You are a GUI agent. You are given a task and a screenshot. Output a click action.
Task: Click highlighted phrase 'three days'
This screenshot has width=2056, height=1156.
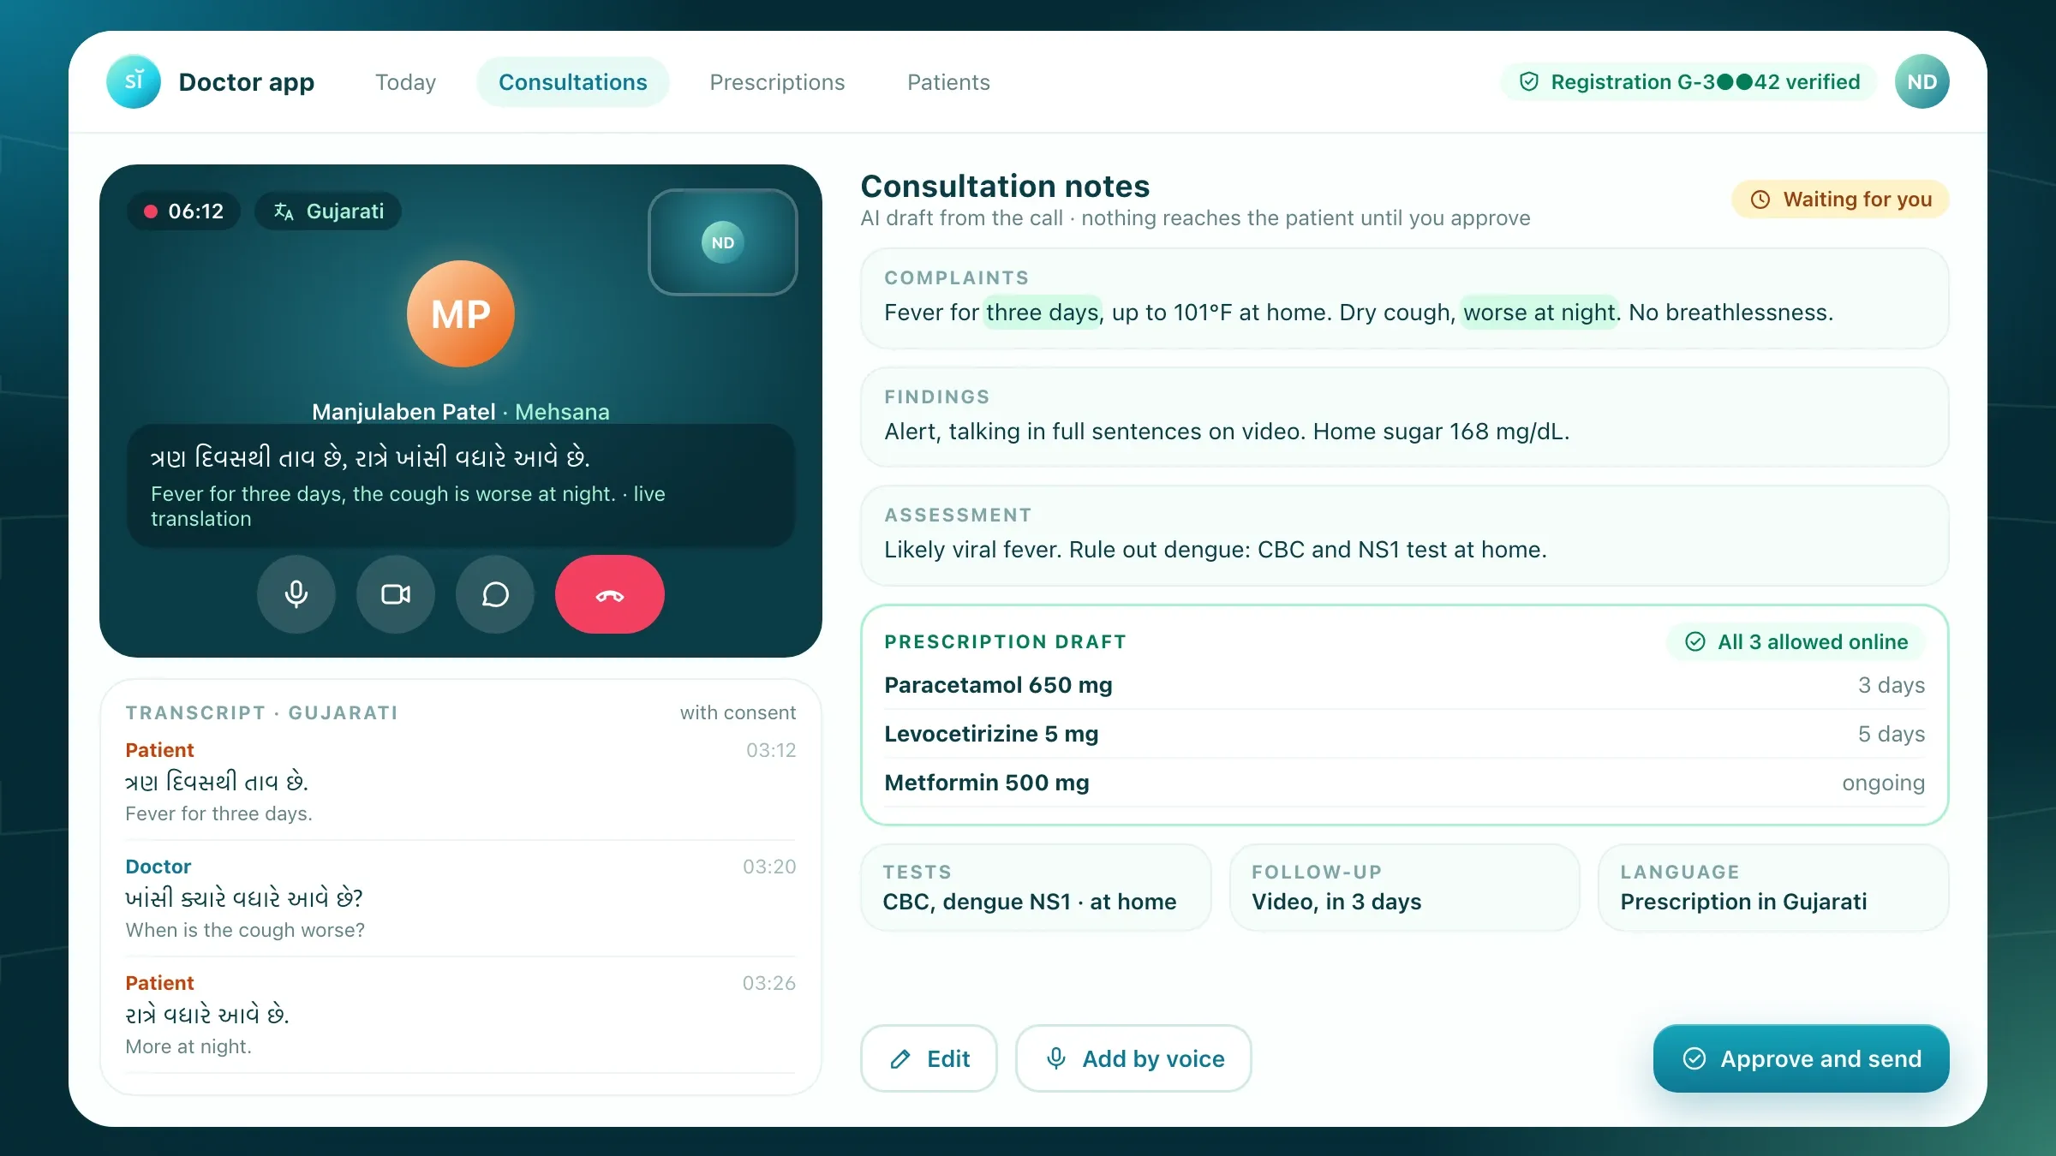1043,313
